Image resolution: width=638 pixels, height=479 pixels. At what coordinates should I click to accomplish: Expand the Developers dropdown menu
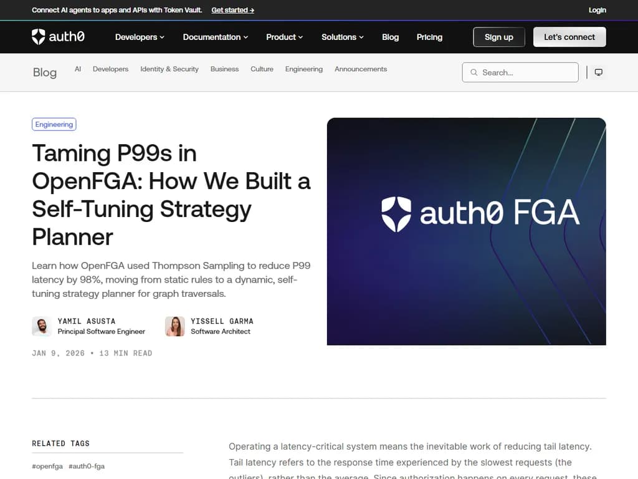(140, 37)
